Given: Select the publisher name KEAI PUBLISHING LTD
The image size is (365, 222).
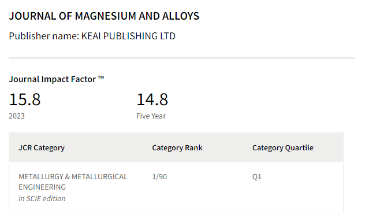Looking at the screenshot, I should click(x=128, y=36).
